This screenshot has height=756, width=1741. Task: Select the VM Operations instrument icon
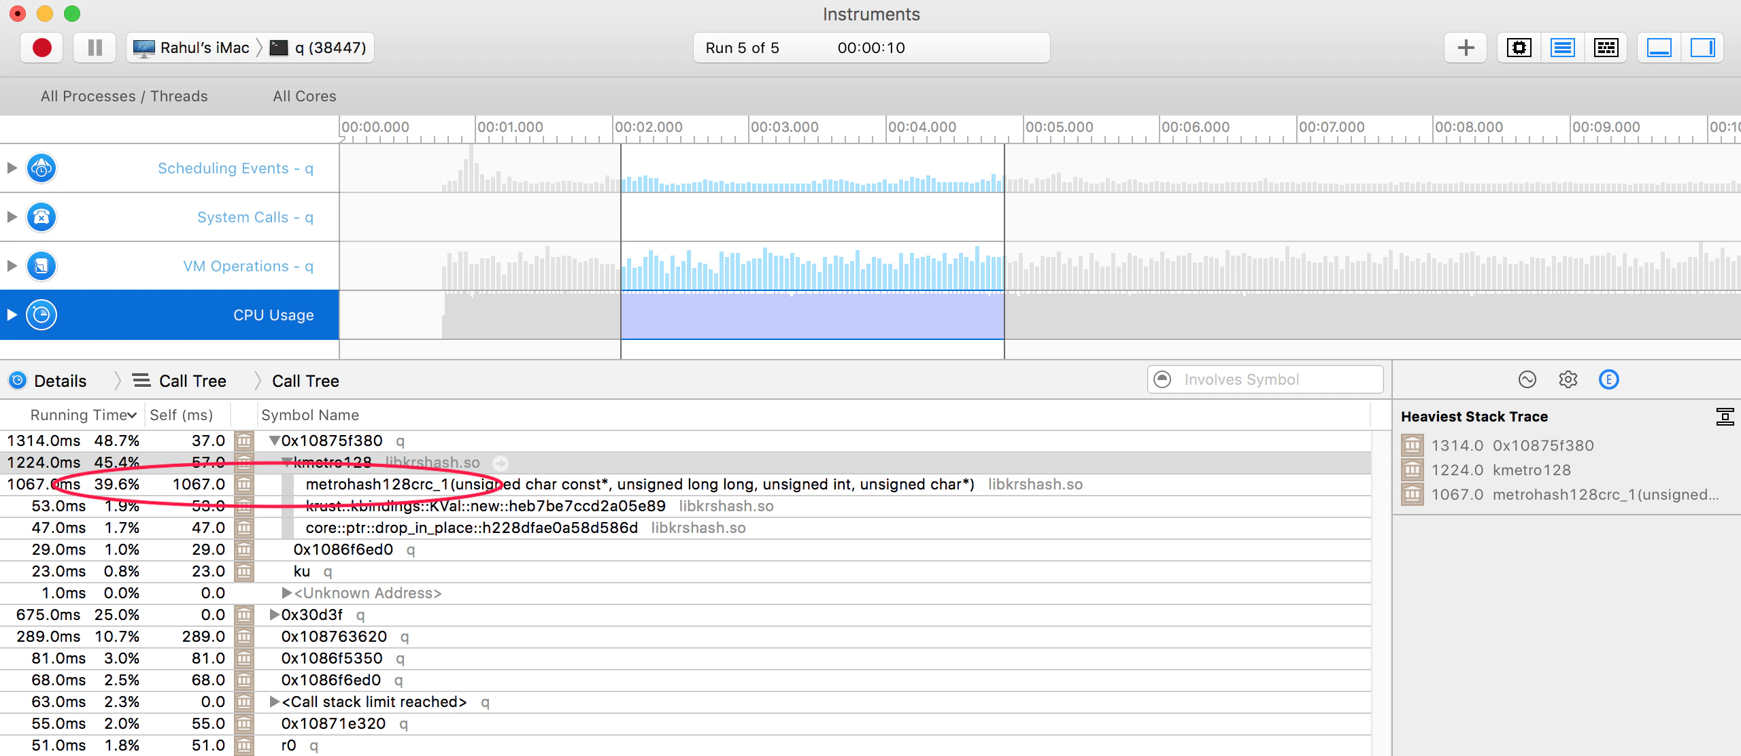pos(41,266)
